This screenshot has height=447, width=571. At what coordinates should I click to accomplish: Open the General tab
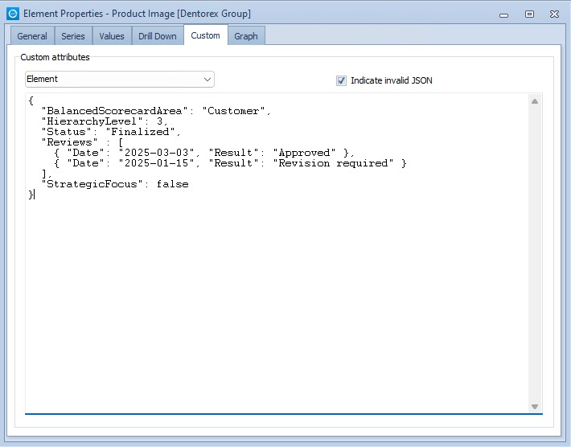tap(32, 36)
